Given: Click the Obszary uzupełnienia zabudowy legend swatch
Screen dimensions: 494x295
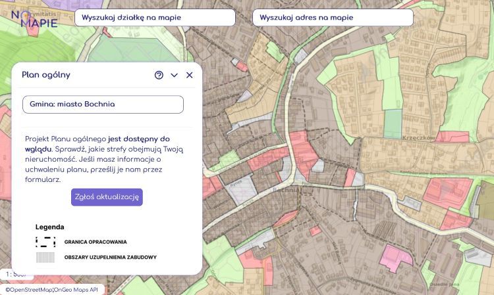Looking at the screenshot, I should pyautogui.click(x=45, y=258).
